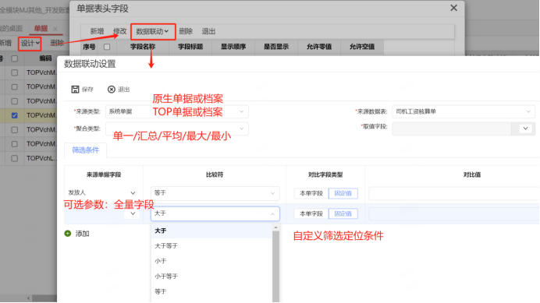Click the 保存 save disk icon

click(x=75, y=90)
